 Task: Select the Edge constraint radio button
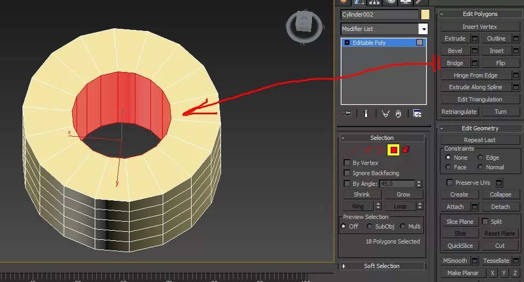click(480, 157)
